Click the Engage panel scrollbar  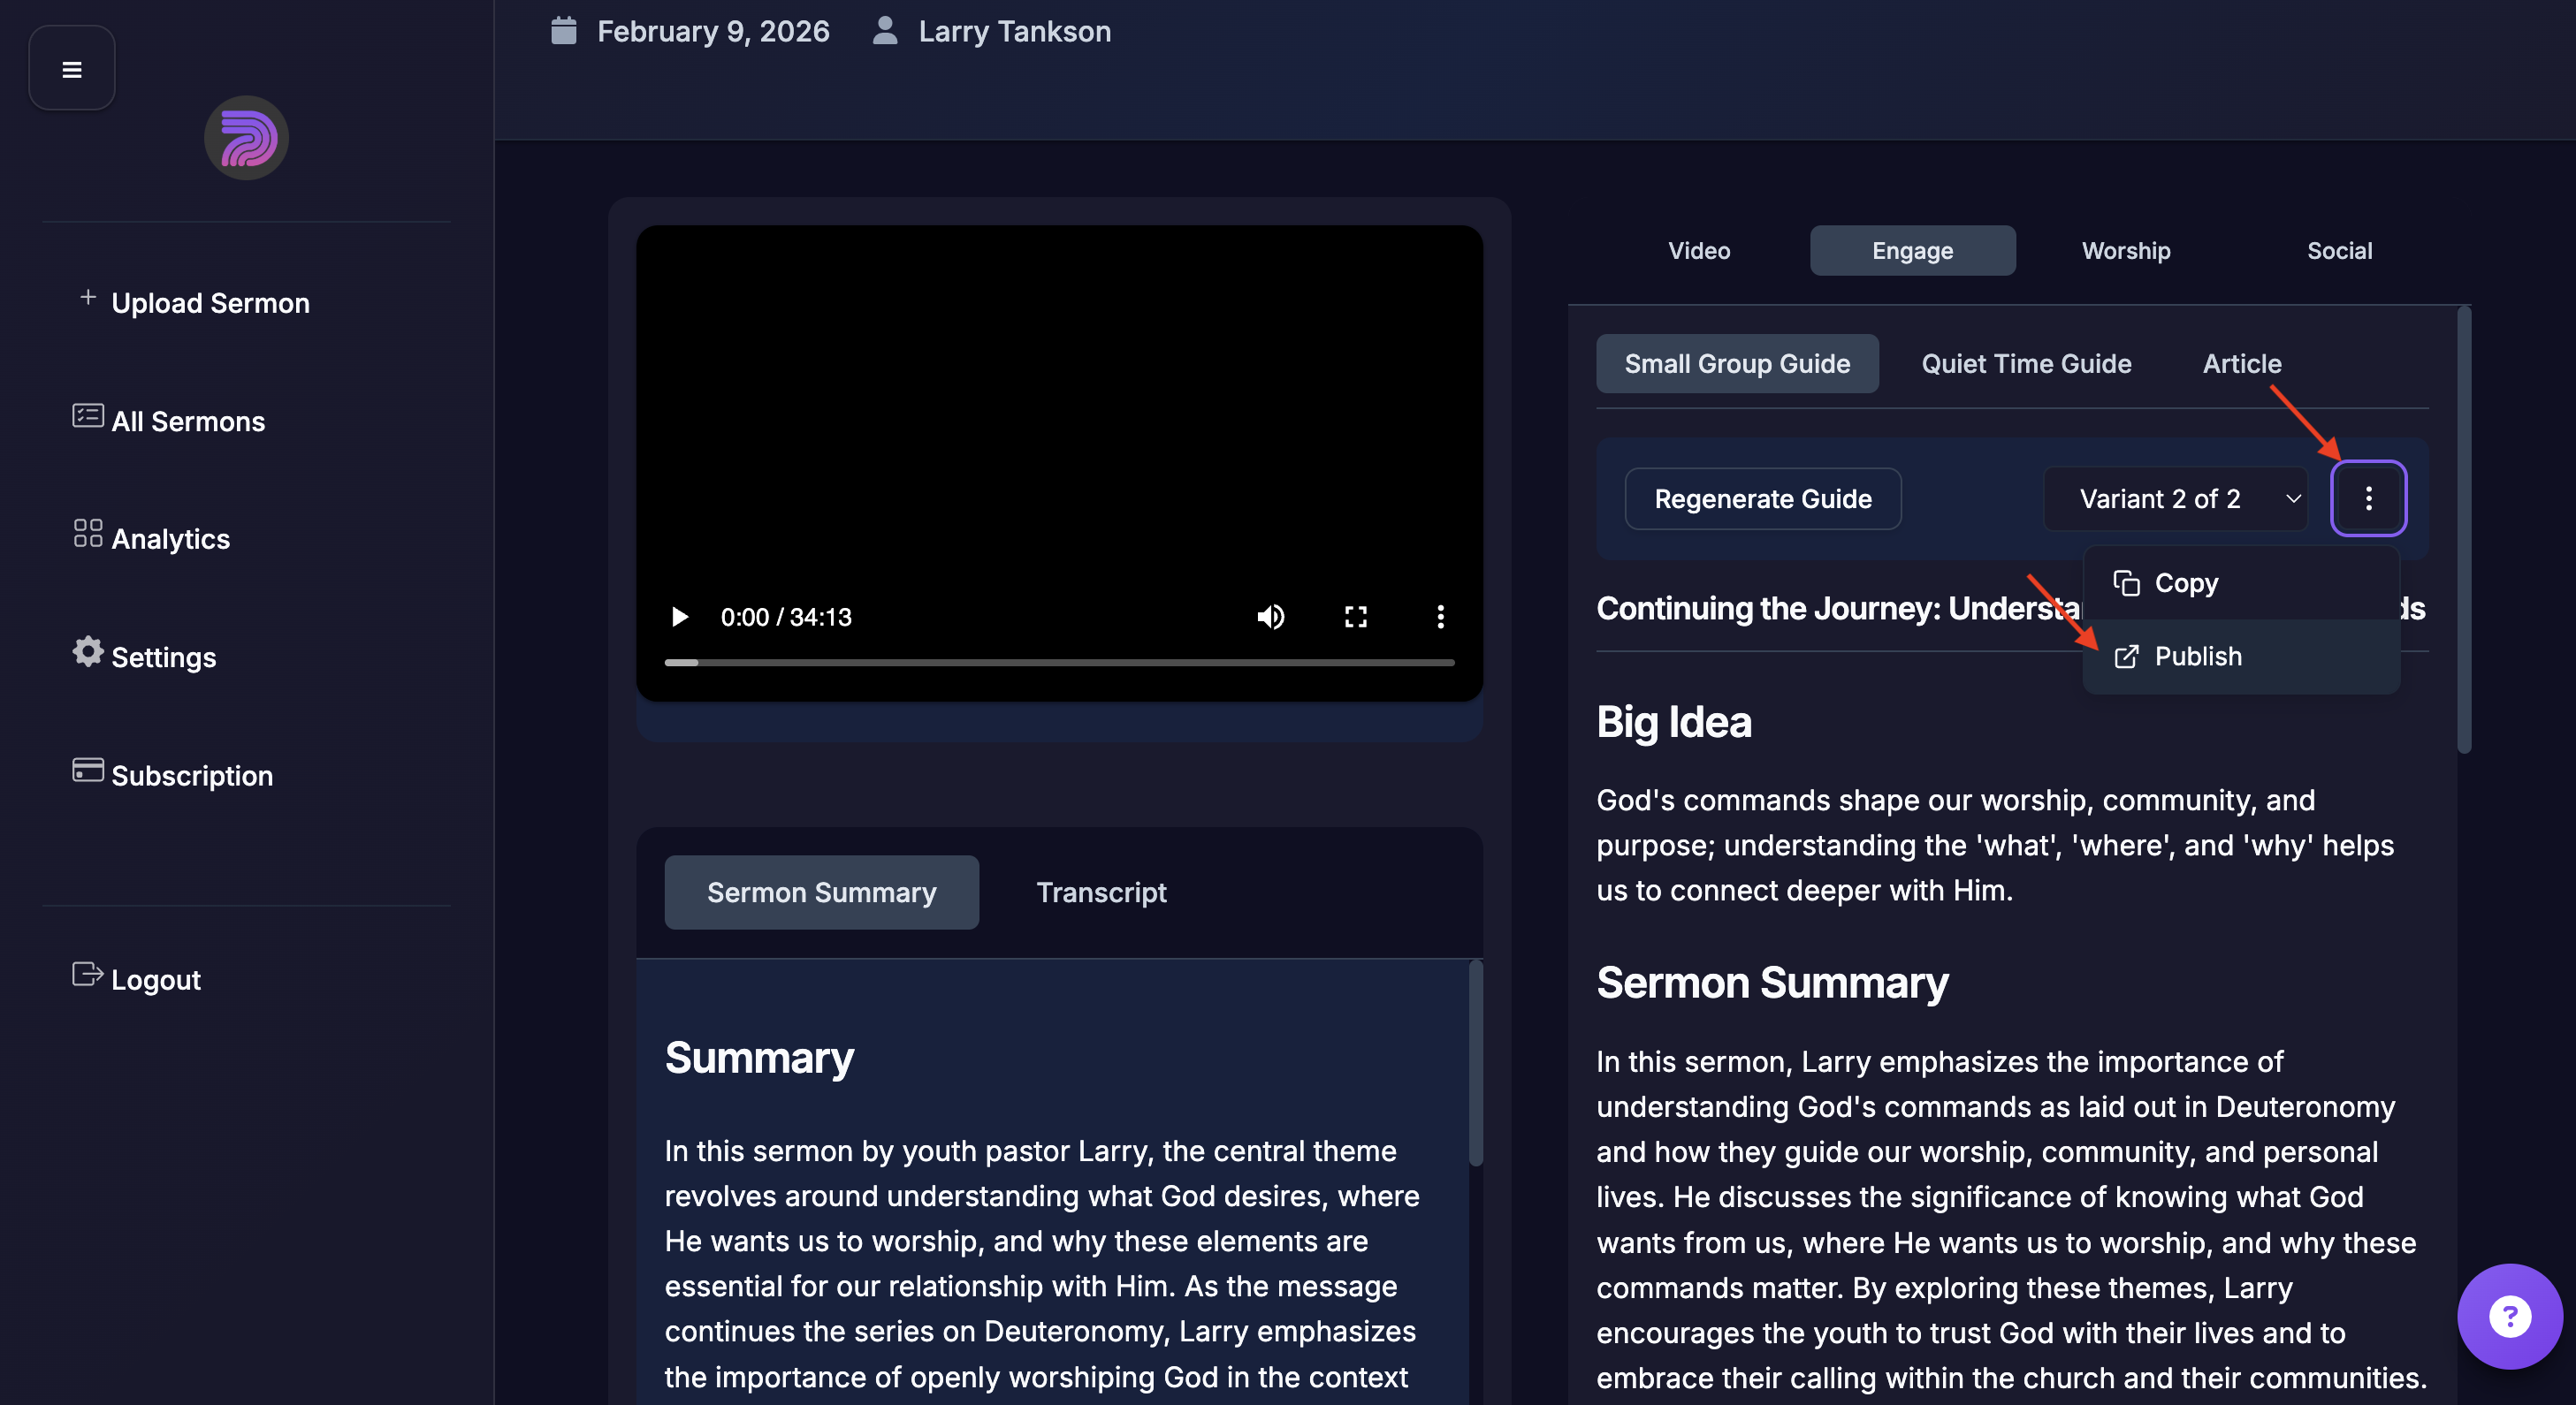click(2463, 529)
